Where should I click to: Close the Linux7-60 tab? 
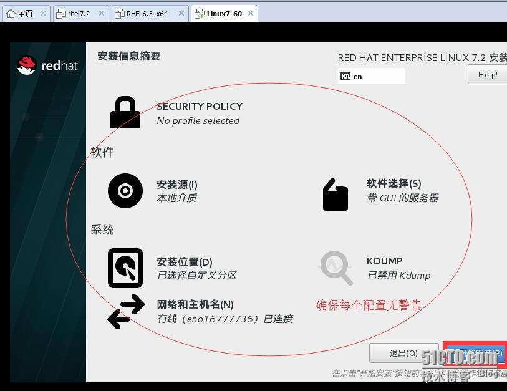(x=251, y=13)
